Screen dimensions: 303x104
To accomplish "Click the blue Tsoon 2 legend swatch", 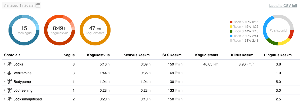I will coord(231,36).
